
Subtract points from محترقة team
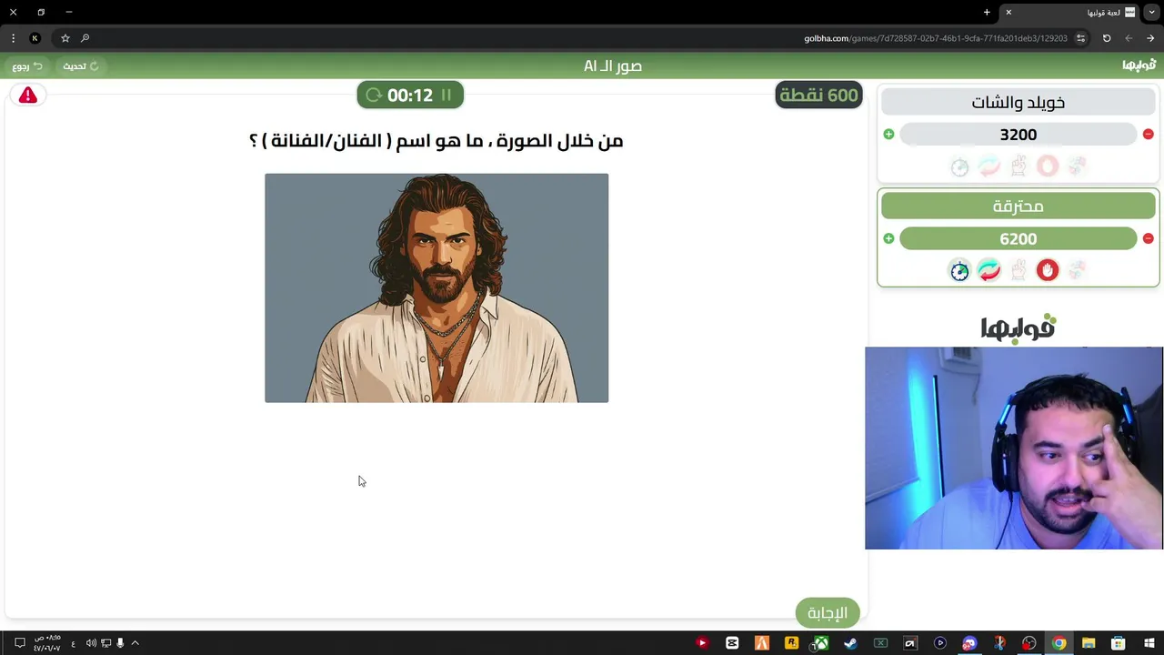[1148, 238]
